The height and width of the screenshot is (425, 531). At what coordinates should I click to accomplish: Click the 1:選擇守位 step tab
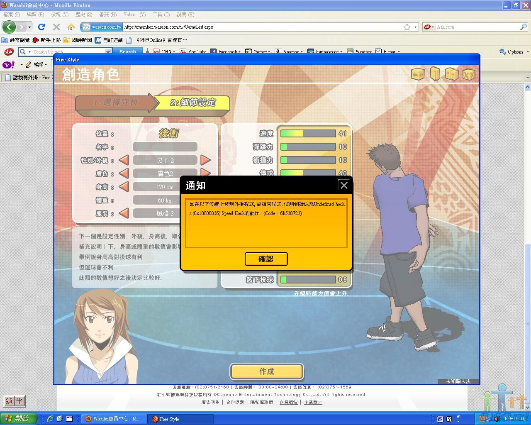[114, 103]
